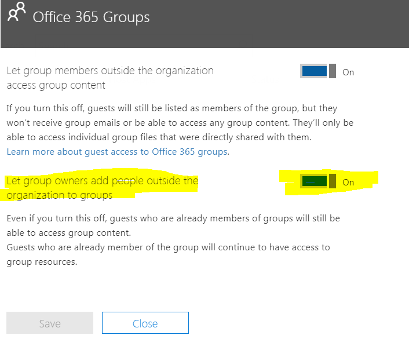This screenshot has width=409, height=350.
Task: Click the Office 365 Groups people icon
Action: [x=17, y=13]
